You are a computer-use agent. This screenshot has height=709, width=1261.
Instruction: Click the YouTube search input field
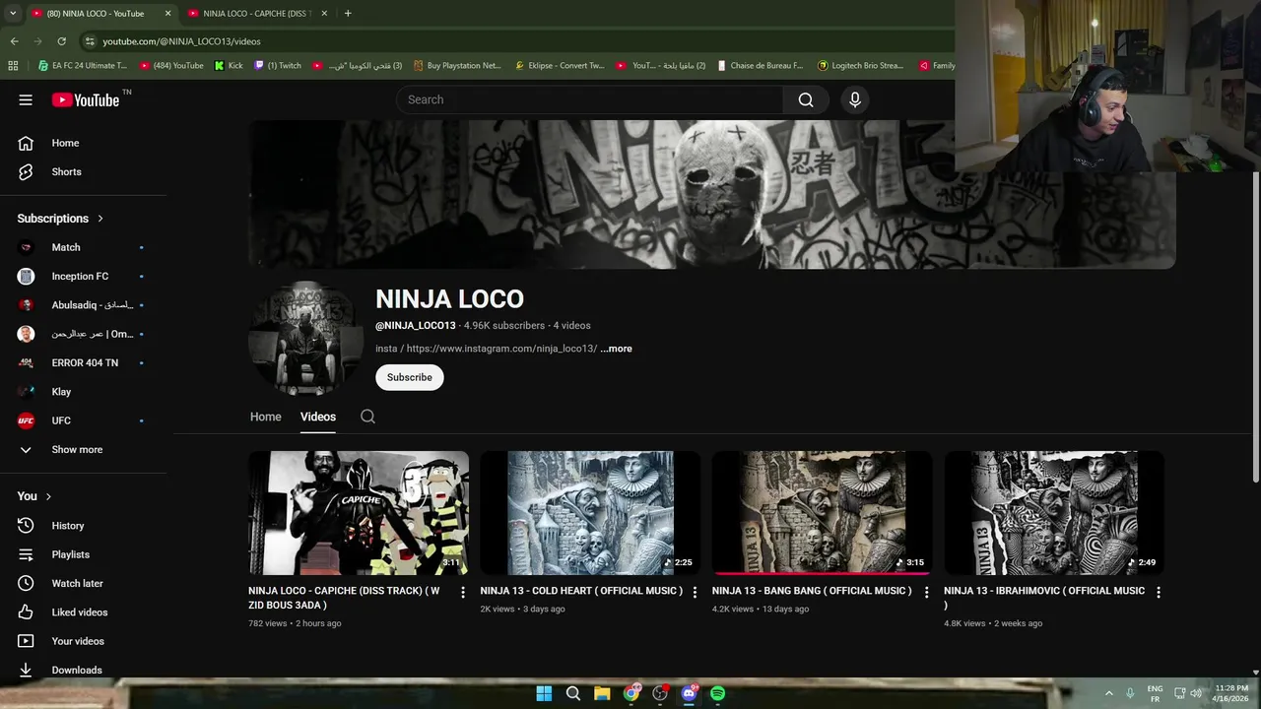point(590,99)
